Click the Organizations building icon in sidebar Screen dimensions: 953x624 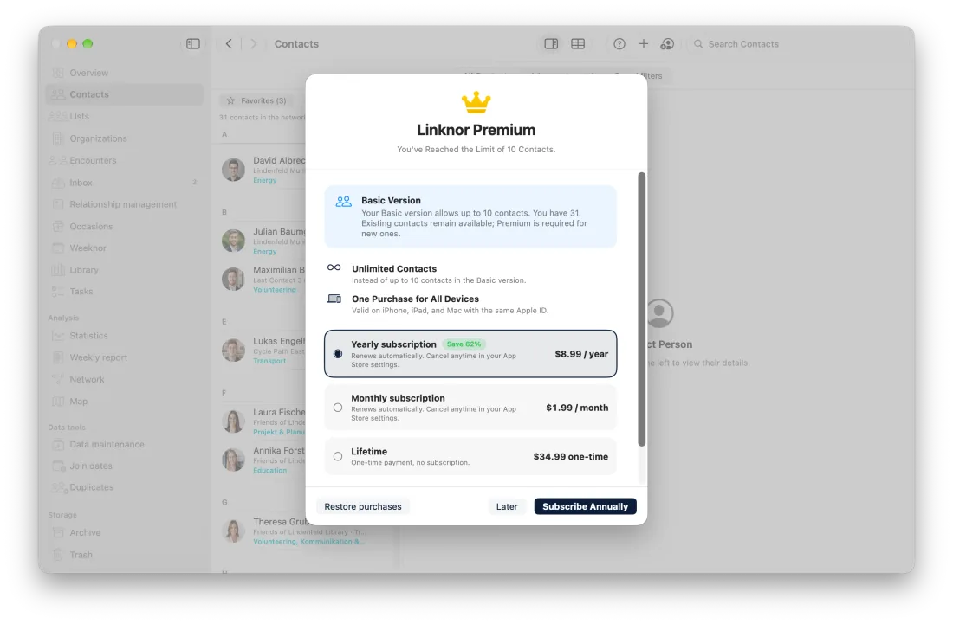(58, 138)
